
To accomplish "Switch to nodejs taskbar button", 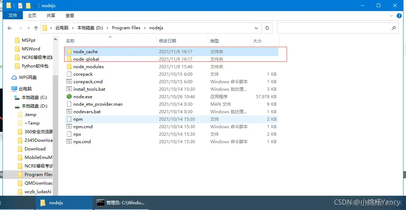I will click(x=64, y=203).
